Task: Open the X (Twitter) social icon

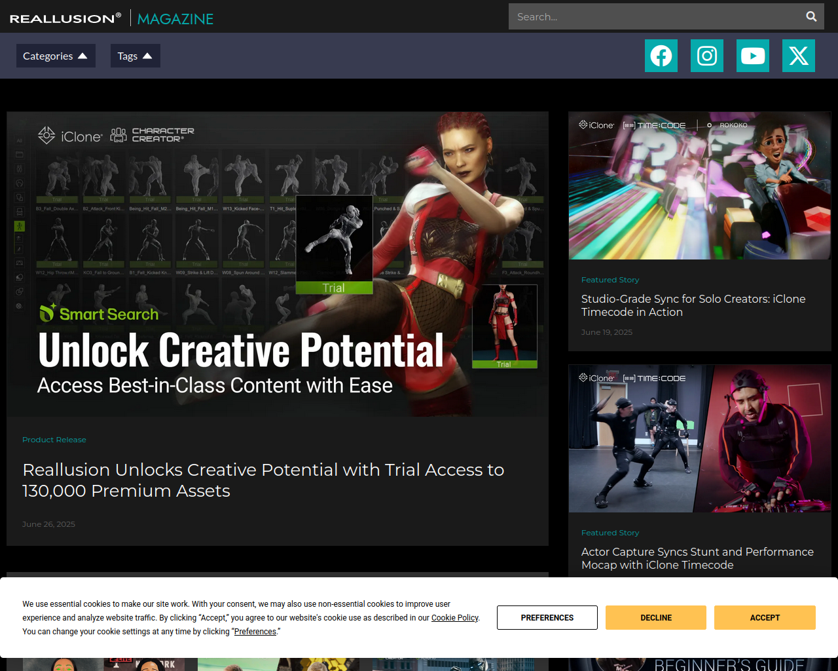Action: click(799, 56)
